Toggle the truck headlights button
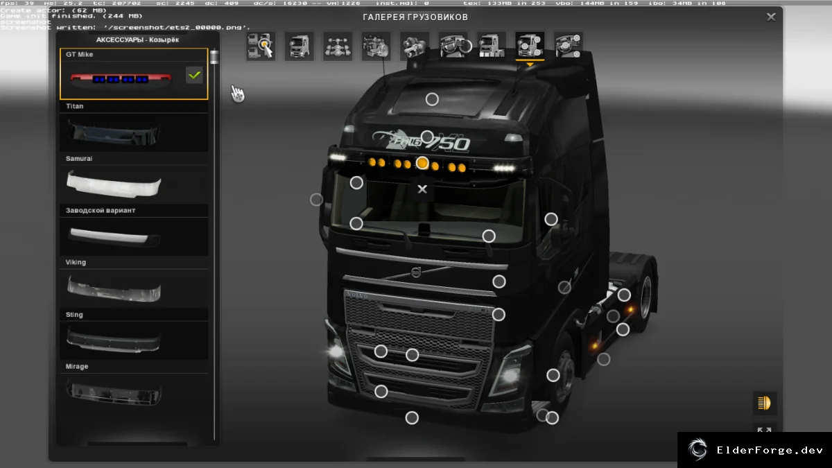This screenshot has width=832, height=468. click(765, 403)
